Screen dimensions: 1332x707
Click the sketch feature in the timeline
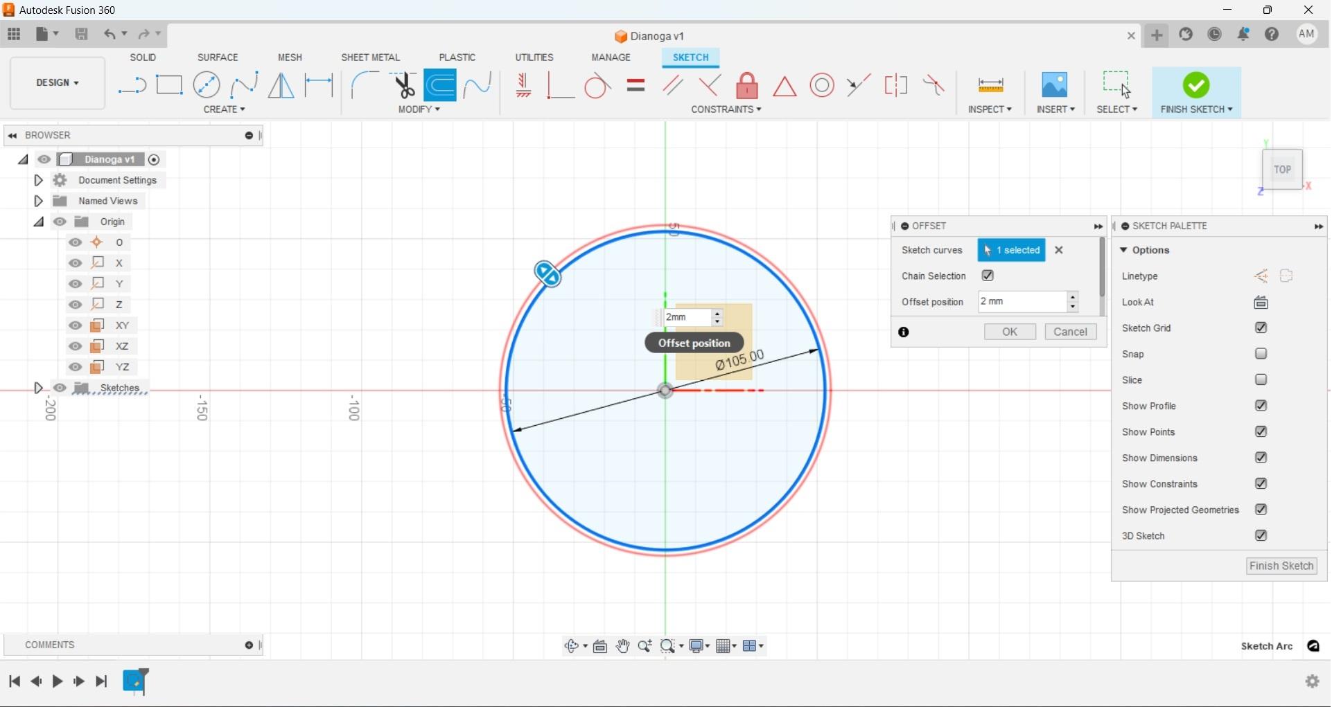(x=135, y=681)
